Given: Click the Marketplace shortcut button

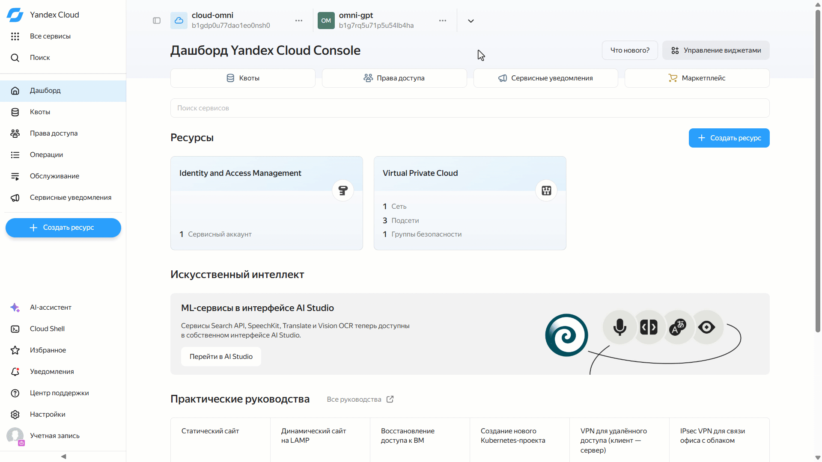Looking at the screenshot, I should coord(697,78).
